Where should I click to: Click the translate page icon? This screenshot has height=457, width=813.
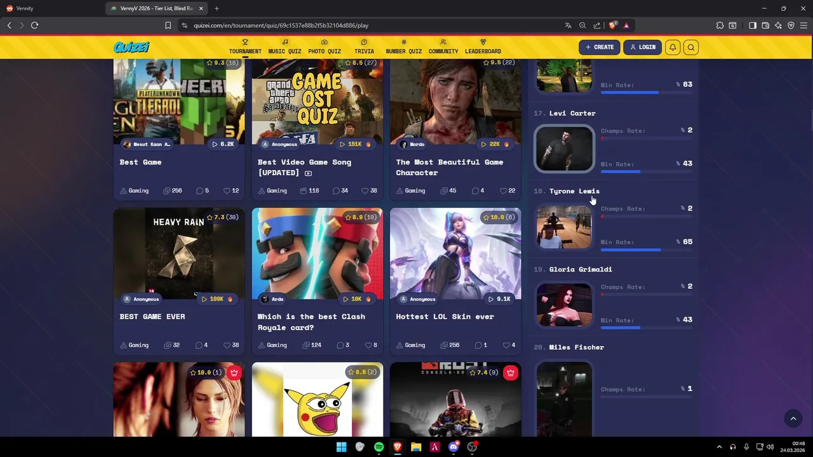[568, 25]
